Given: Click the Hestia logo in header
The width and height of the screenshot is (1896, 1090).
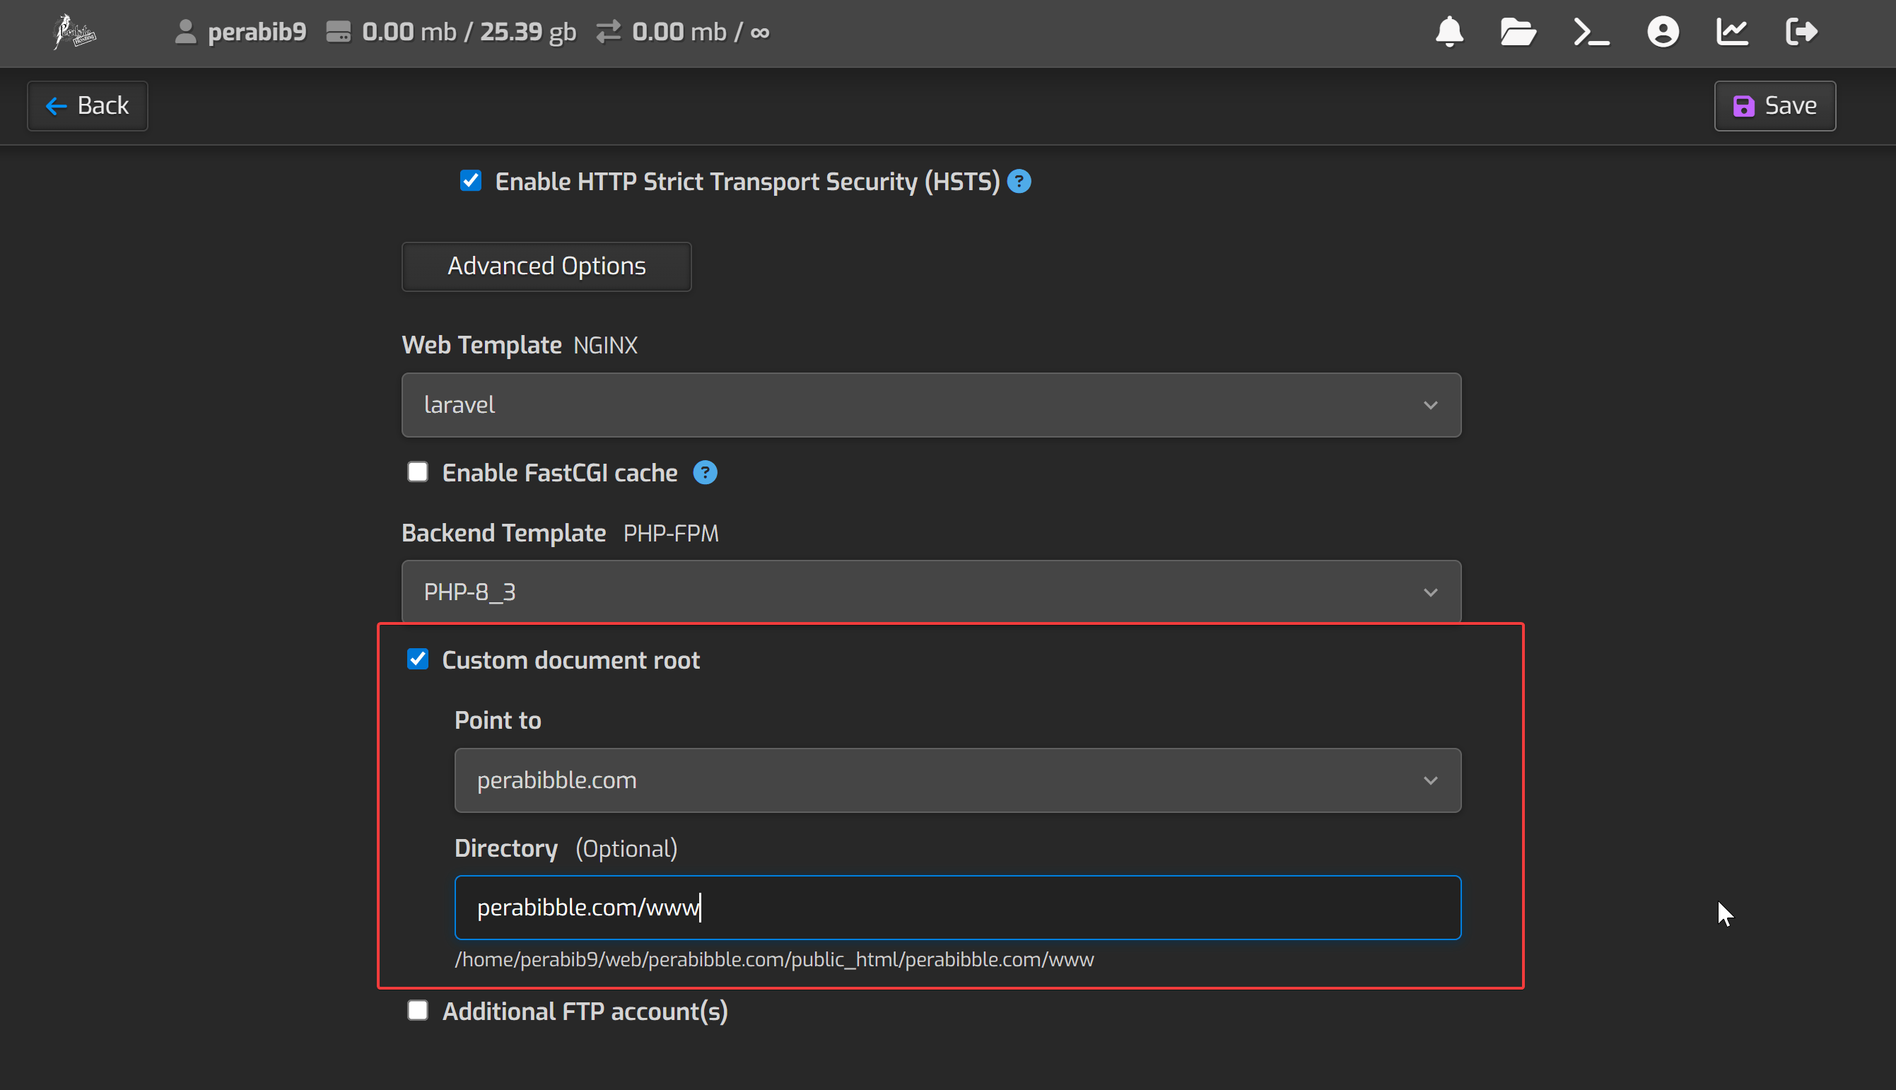Looking at the screenshot, I should coord(75,33).
